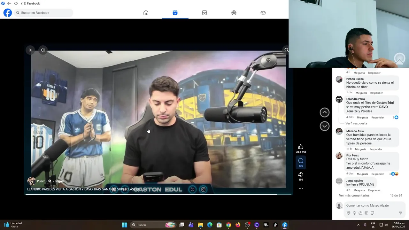Open Jorge Aguirre's profile name

(355, 181)
